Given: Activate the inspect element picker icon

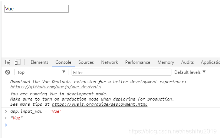Looking at the screenshot, I should tap(7, 62).
